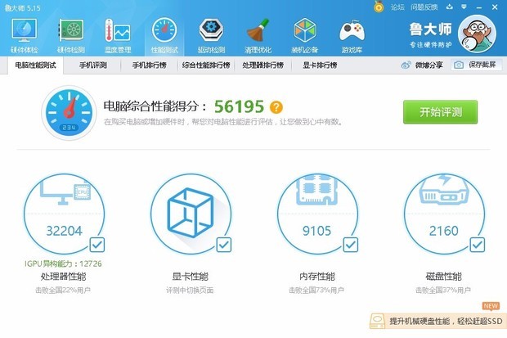This screenshot has height=338, width=507.
Task: Switch to the 显卡排行榜 tab
Action: pyautogui.click(x=320, y=65)
